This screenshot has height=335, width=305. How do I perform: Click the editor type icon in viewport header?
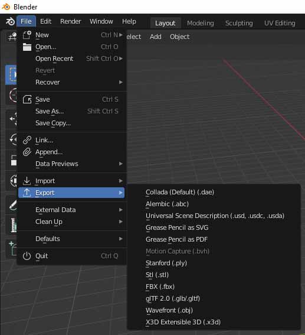coord(12,37)
